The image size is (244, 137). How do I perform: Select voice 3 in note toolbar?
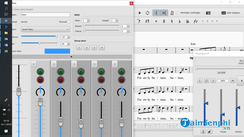(x=212, y=21)
